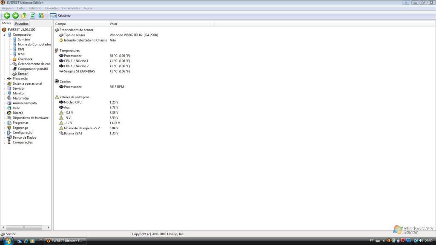This screenshot has height=245, width=436.
Task: Click the Valor column header
Action: click(x=161, y=24)
